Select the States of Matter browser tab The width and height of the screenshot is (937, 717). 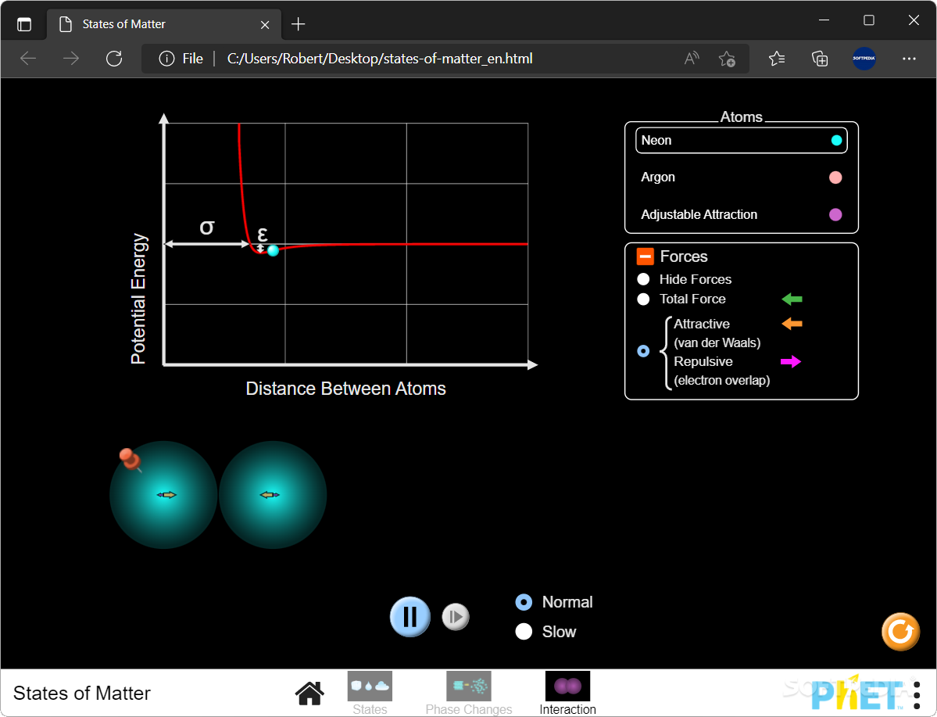point(163,24)
